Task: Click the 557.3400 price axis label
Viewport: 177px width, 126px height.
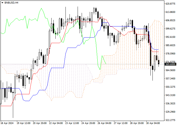Action: [x=170, y=79]
